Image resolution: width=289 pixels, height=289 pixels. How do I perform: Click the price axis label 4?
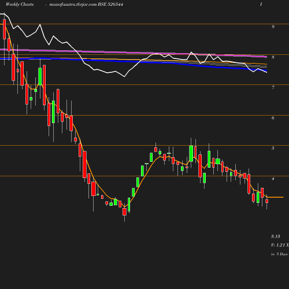click(x=273, y=179)
